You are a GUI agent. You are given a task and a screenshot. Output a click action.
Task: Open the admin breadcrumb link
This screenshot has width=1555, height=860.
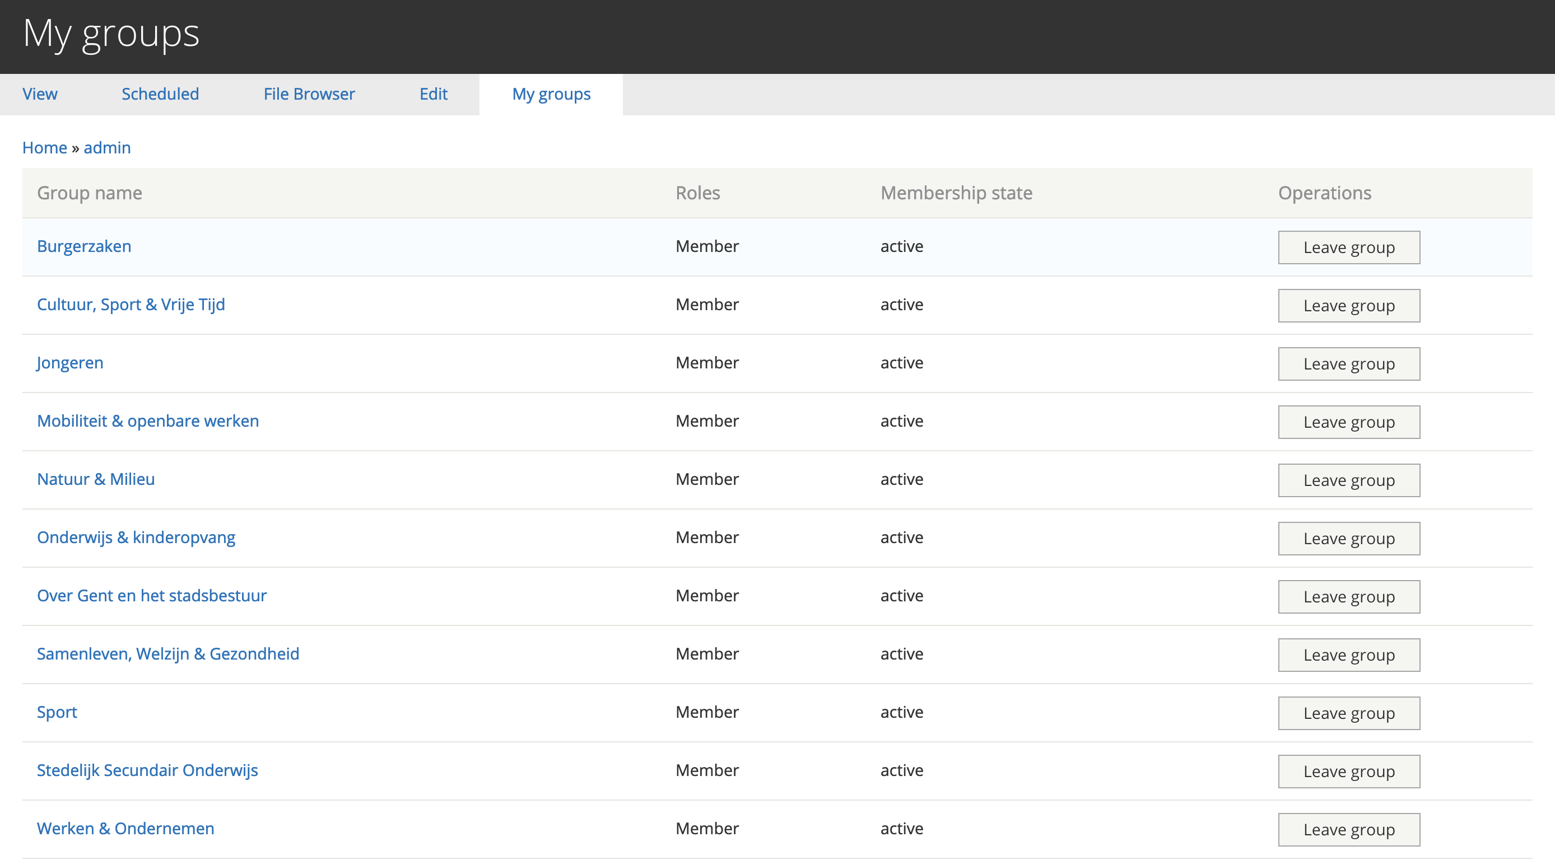tap(107, 147)
